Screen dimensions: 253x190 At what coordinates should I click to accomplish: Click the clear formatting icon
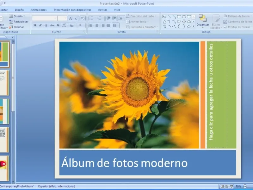coord(83,18)
